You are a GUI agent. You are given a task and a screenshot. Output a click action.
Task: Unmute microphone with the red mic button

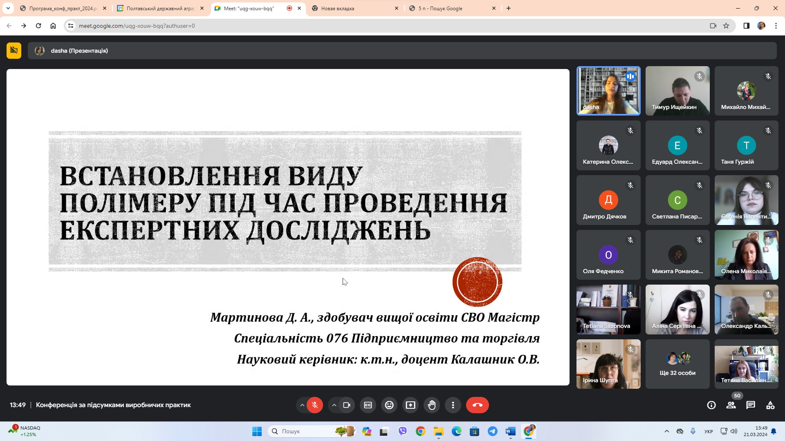click(315, 405)
